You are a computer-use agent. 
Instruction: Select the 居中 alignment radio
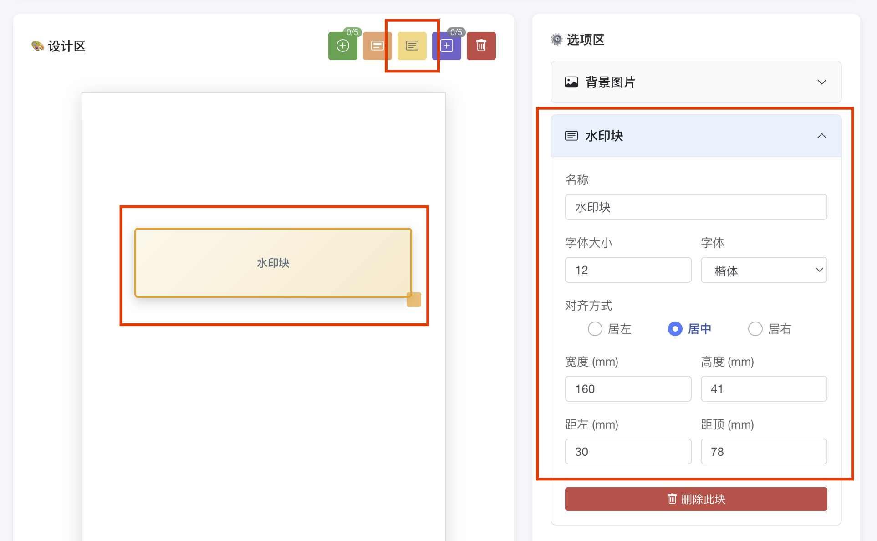tap(675, 329)
